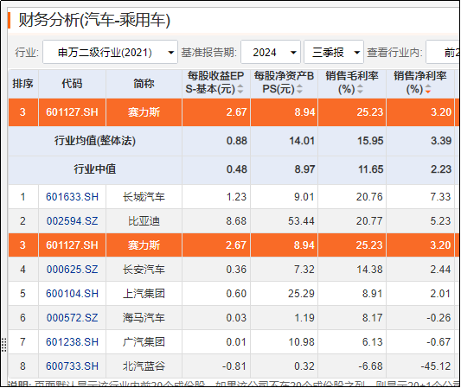Sort by 每股收益EPS-基本 column arrows
Viewport: 461px width, 388px height.
(240, 89)
